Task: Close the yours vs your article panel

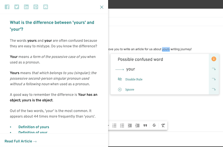Action: (102, 7)
